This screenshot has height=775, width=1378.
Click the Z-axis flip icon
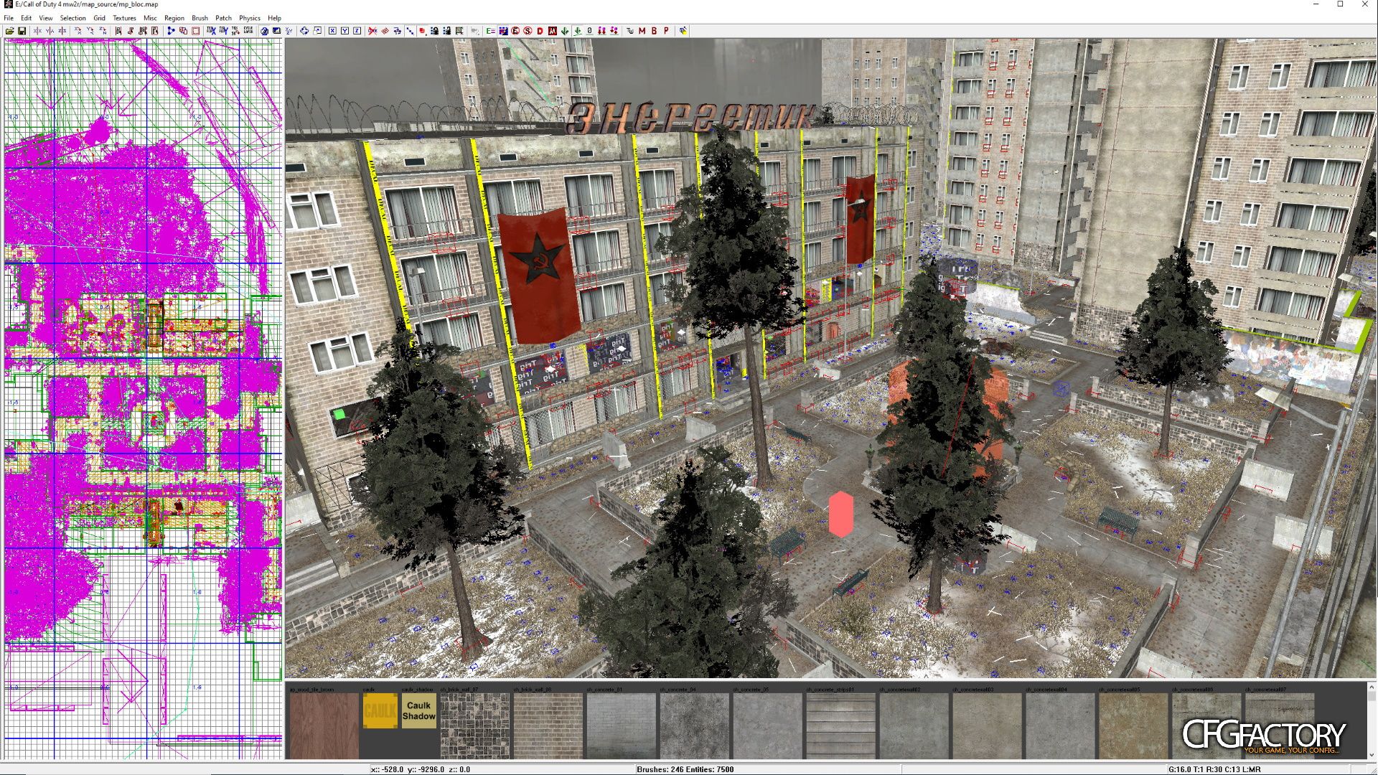62,31
